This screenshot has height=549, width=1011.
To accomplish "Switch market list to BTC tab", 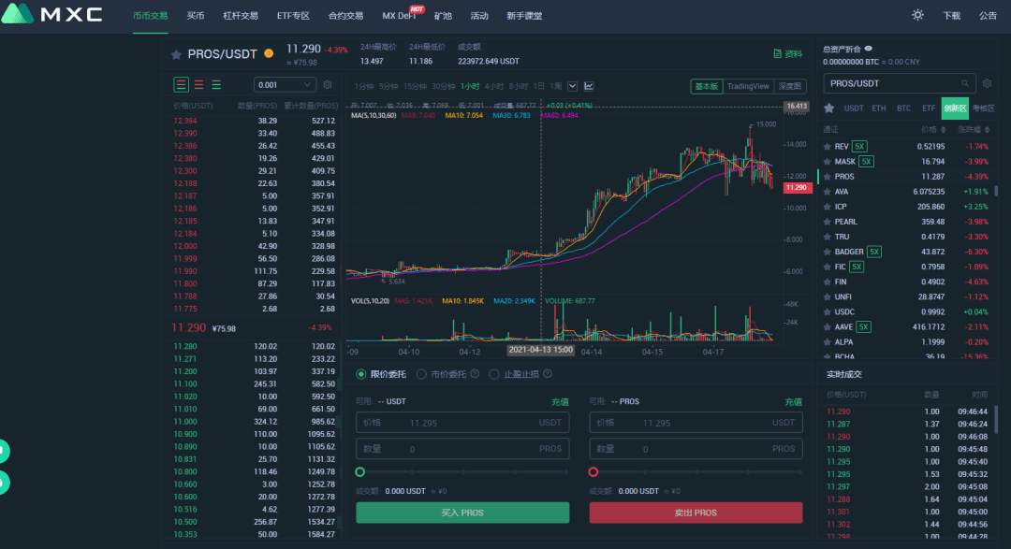I will [904, 108].
